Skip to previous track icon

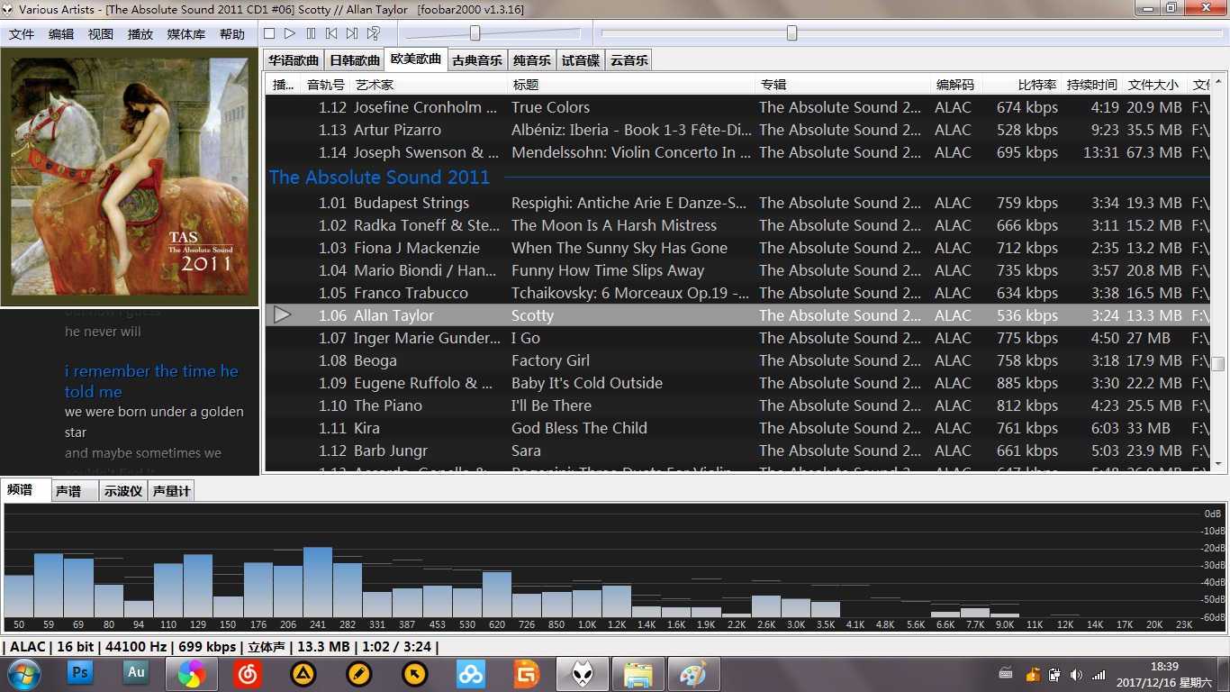[x=331, y=33]
